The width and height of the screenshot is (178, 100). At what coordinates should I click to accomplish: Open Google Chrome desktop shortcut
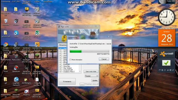click(x=6, y=46)
